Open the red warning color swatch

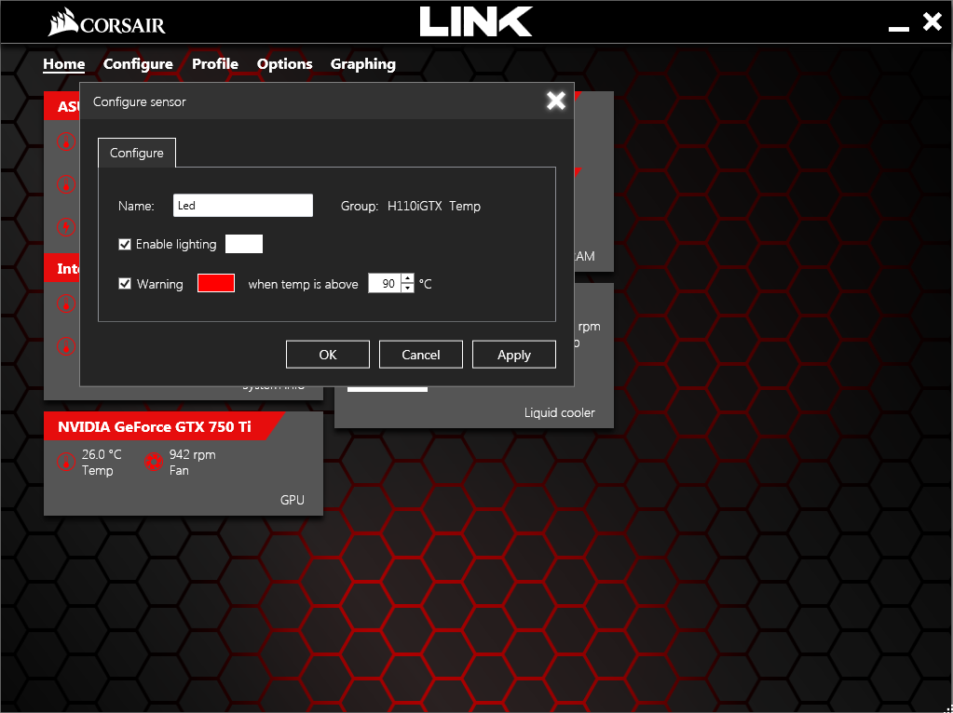pos(216,283)
